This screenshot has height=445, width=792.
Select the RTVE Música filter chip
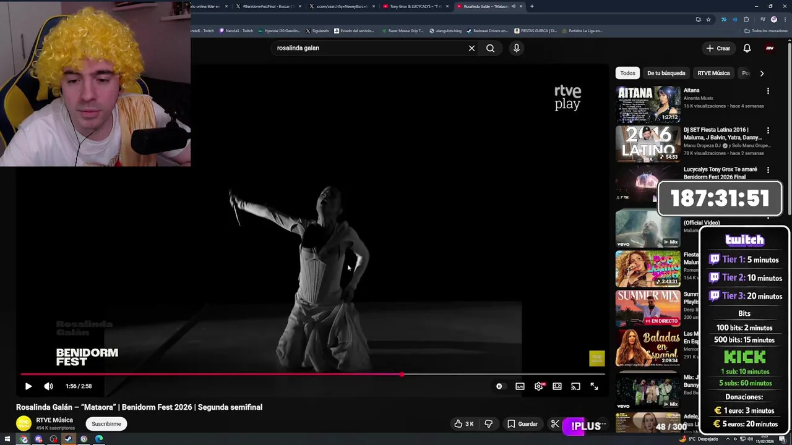(x=713, y=73)
